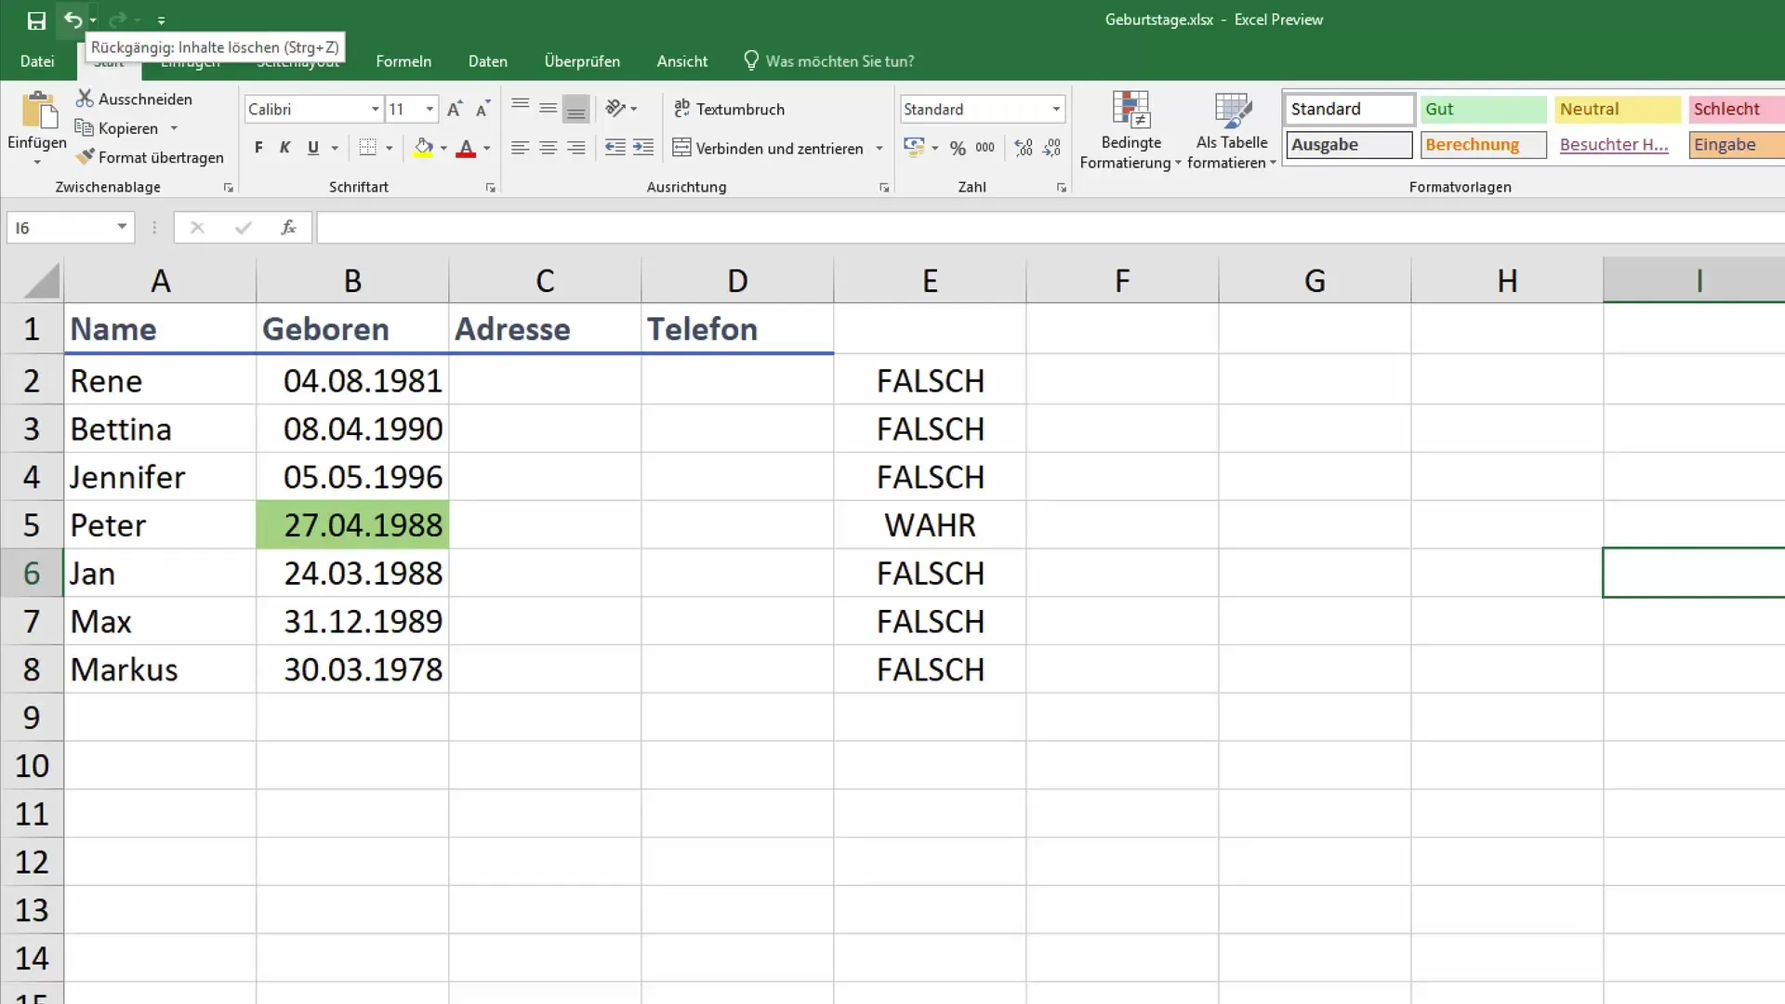Viewport: 1785px width, 1004px height.
Task: Click decrease decimal places icon
Action: point(1051,148)
